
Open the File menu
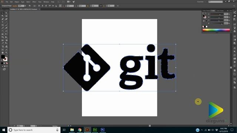click(7, 2)
